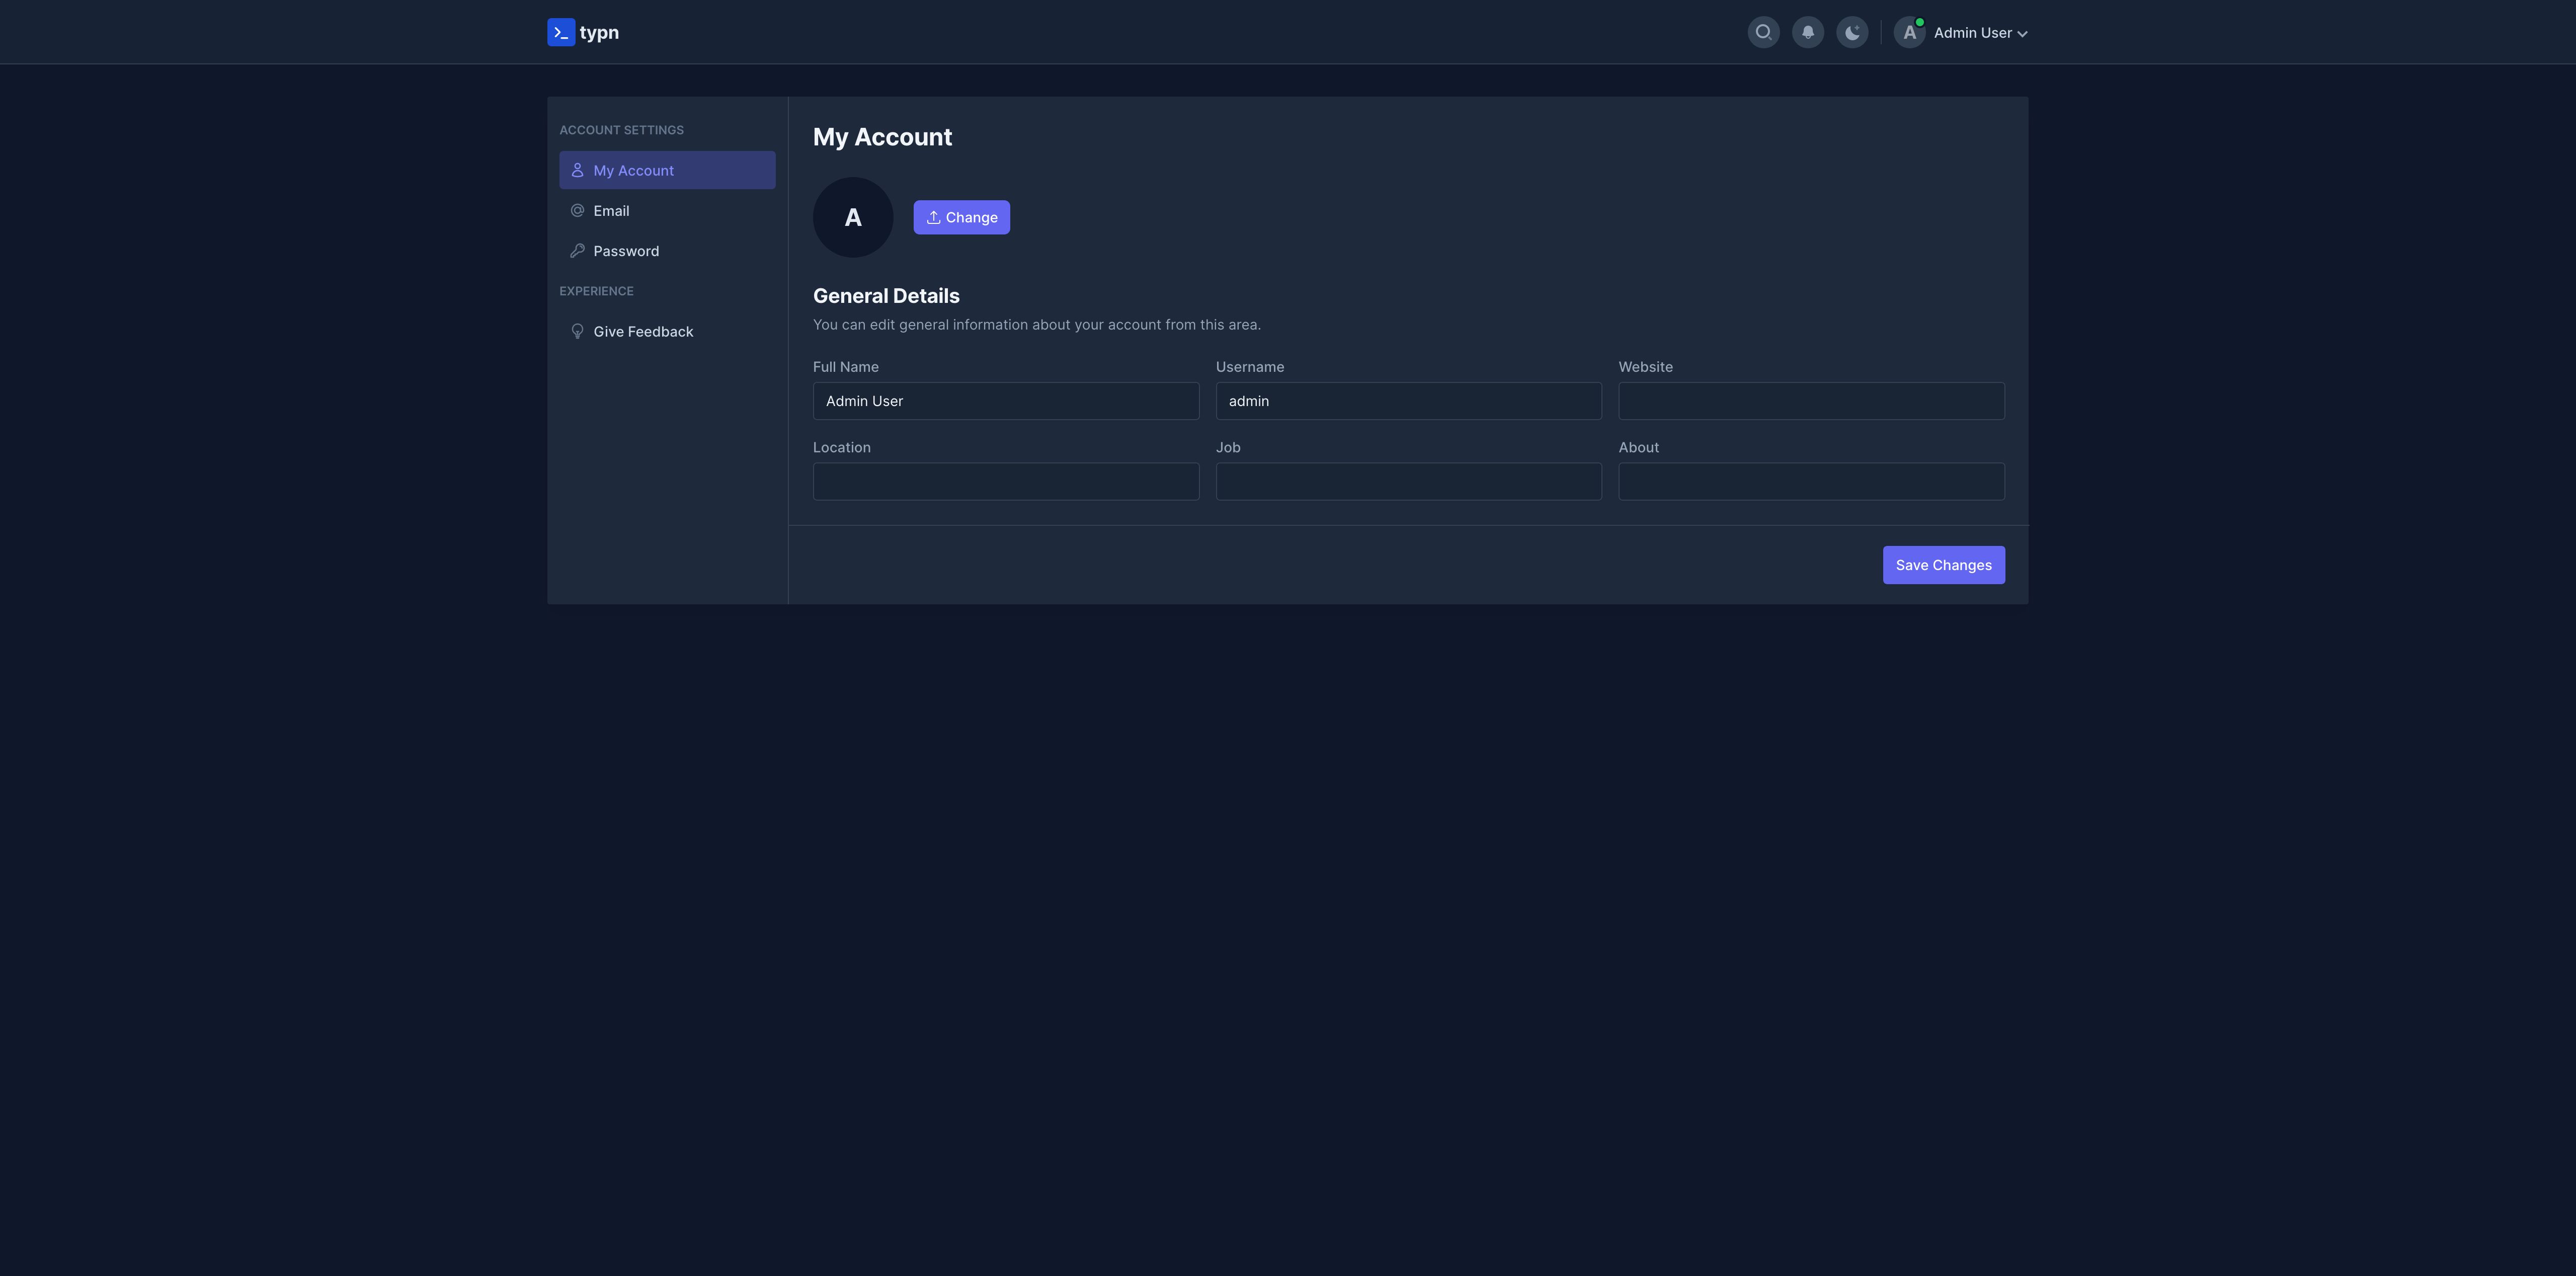Viewport: 2576px width, 1276px height.
Task: Click the typn logo icon
Action: click(x=561, y=32)
